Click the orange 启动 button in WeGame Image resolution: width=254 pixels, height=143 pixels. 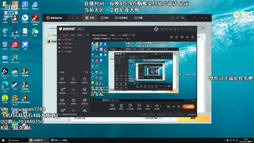193,118
